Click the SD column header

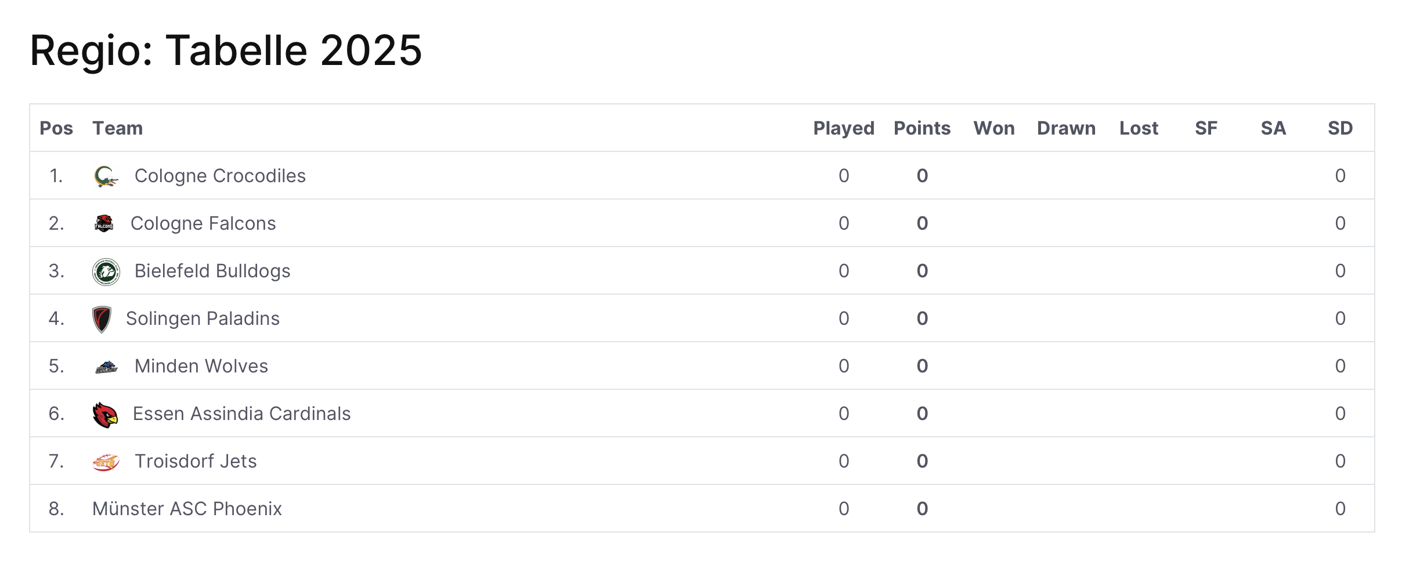[1340, 128]
